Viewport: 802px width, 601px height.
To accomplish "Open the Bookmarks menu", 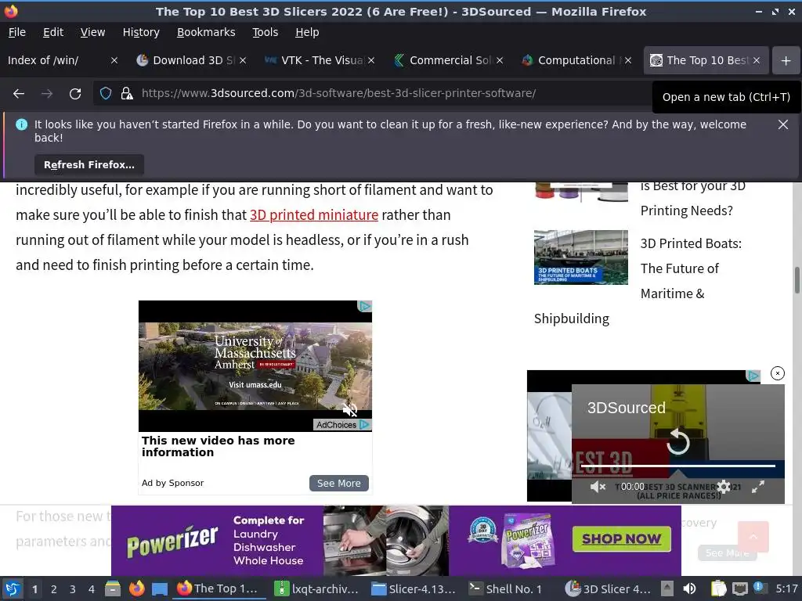I will pos(206,32).
